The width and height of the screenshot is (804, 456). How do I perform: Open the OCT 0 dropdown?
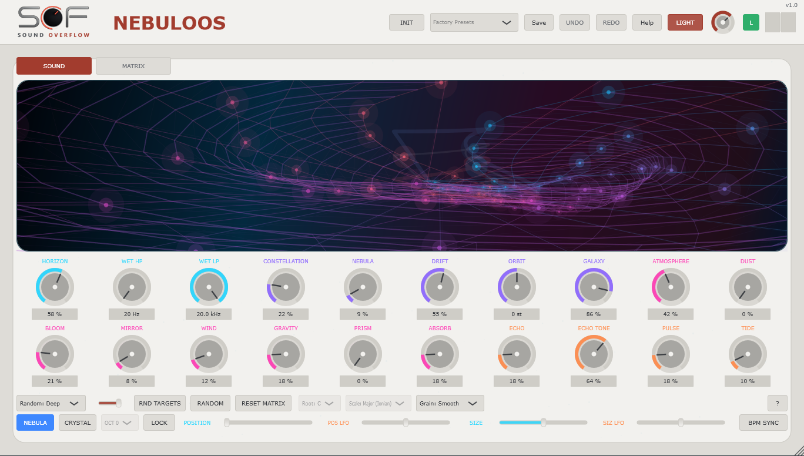tap(120, 423)
